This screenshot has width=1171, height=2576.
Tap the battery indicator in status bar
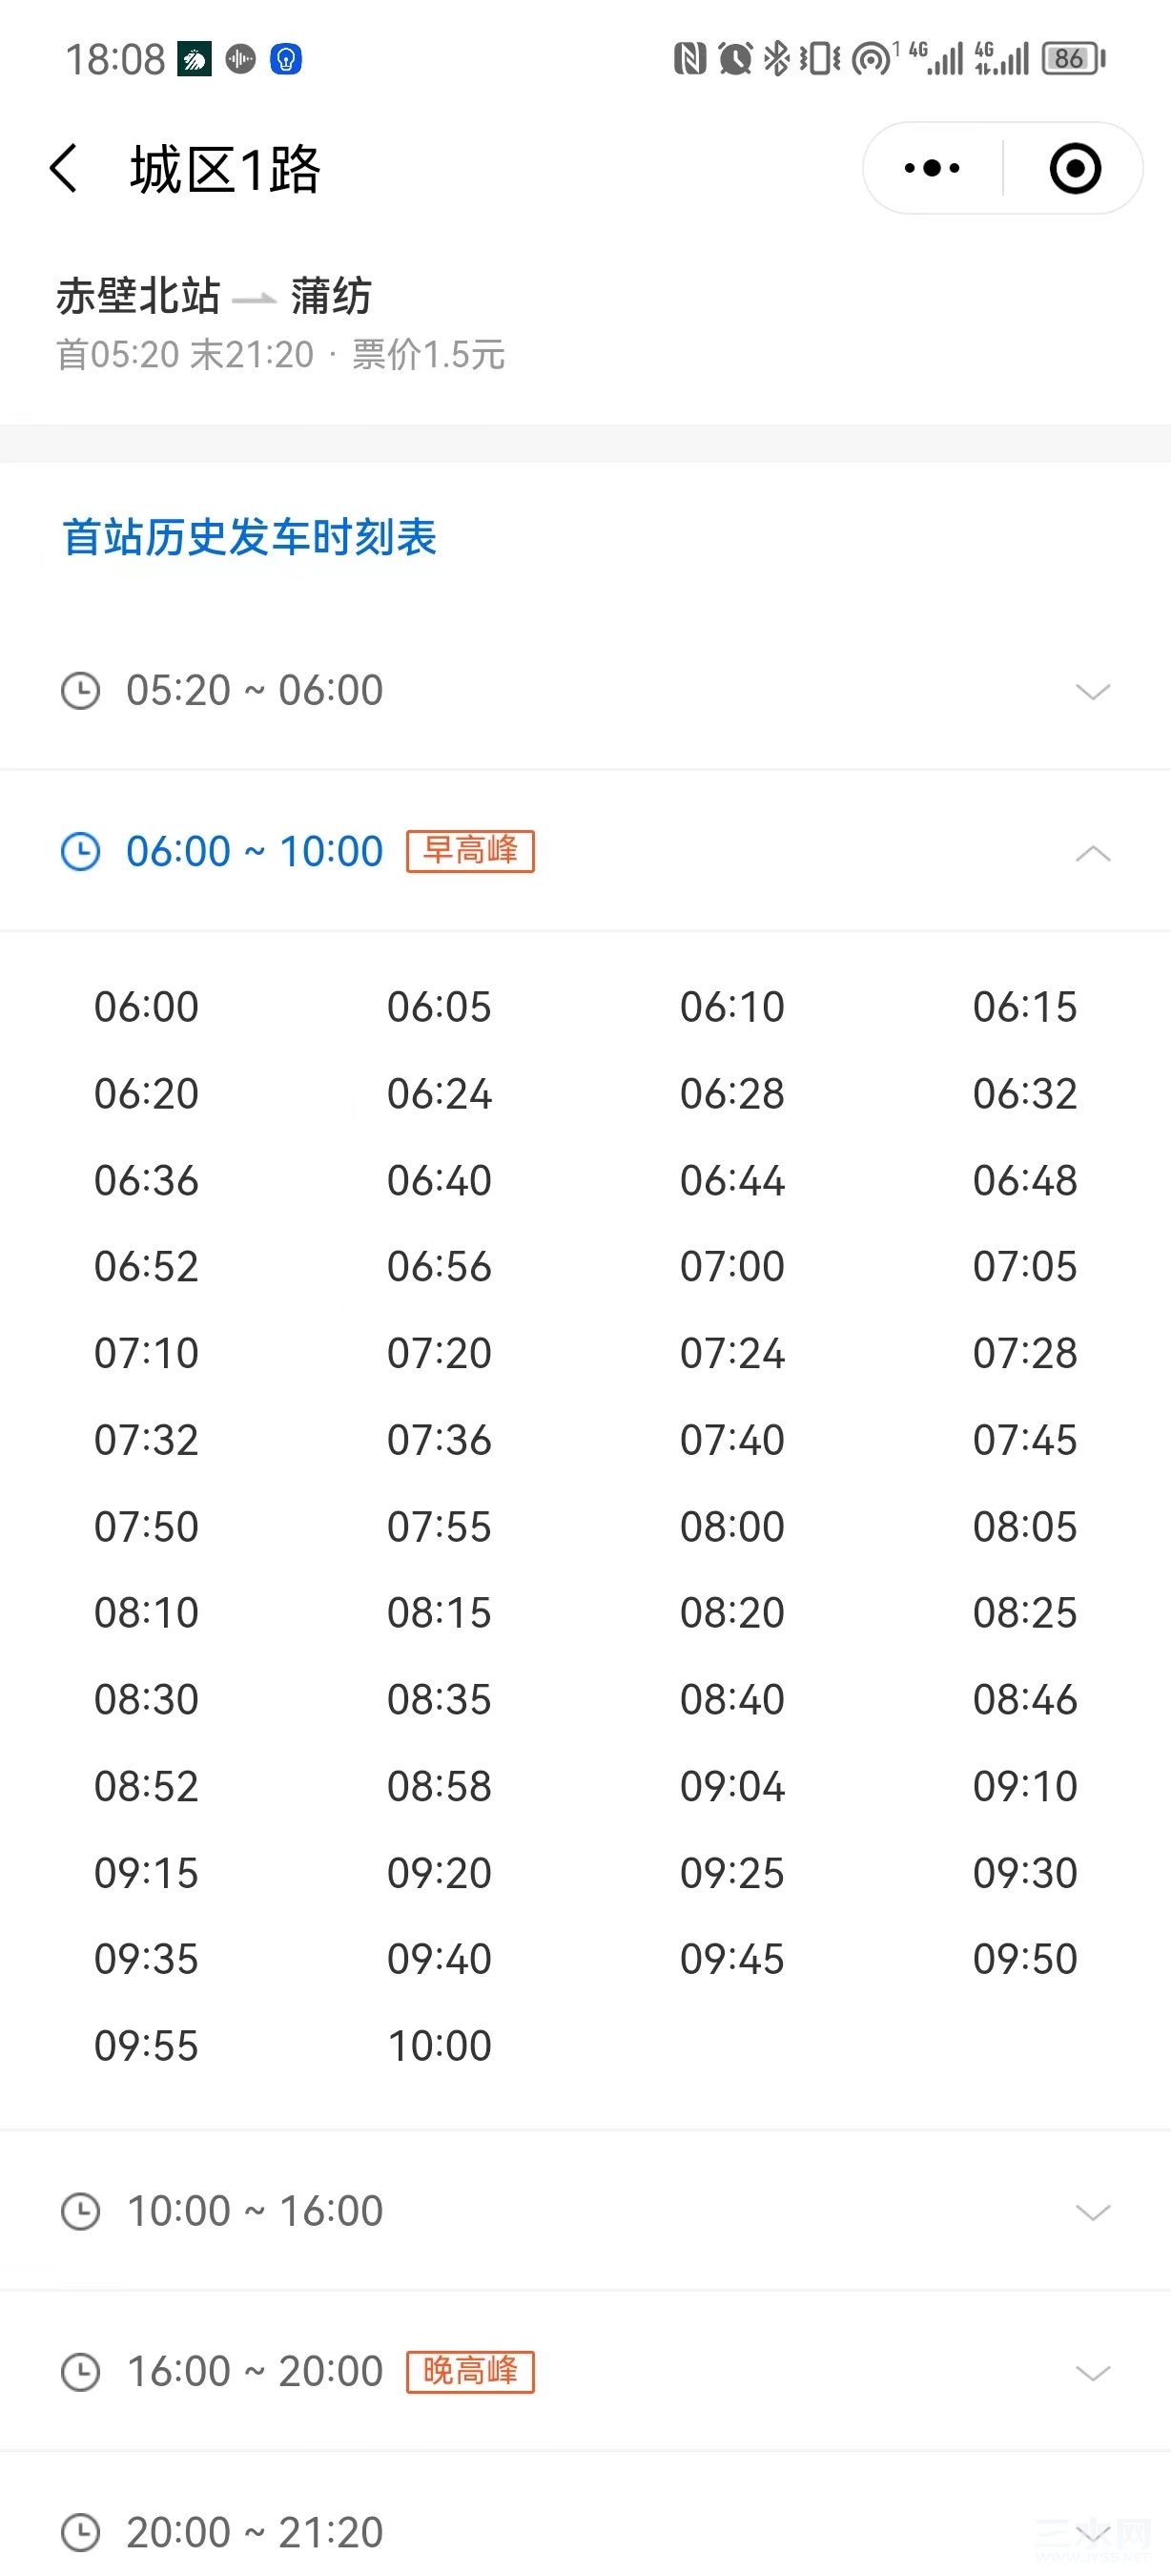tap(1073, 59)
